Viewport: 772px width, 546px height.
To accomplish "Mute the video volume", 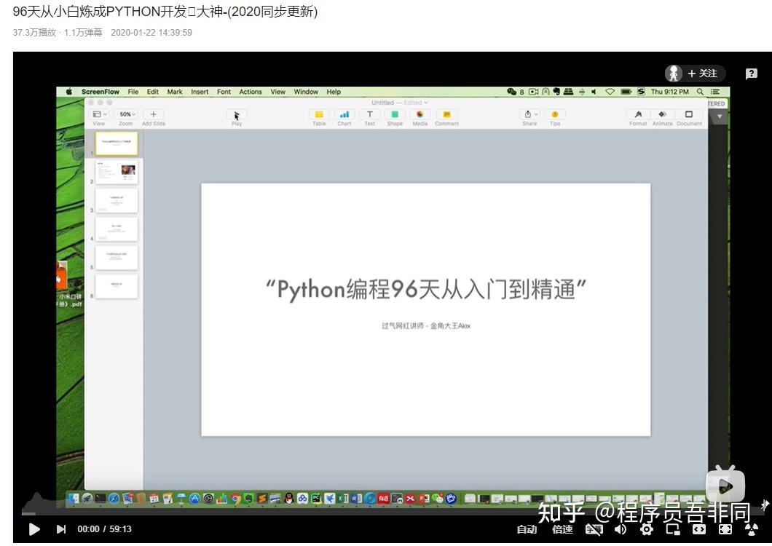I will [620, 529].
